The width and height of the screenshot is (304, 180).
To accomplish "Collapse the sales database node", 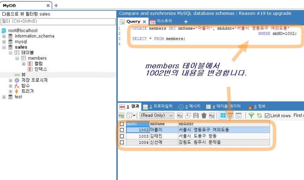I will tap(4, 47).
